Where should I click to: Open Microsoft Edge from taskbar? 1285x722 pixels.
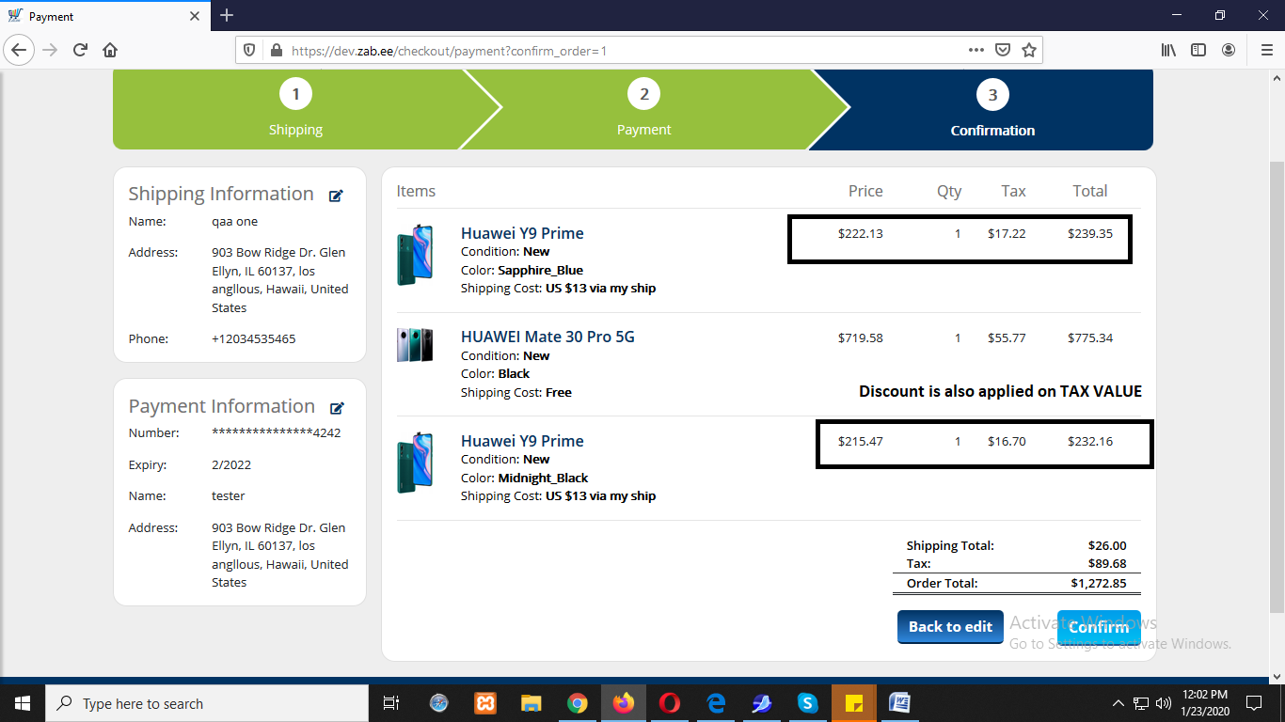click(716, 703)
